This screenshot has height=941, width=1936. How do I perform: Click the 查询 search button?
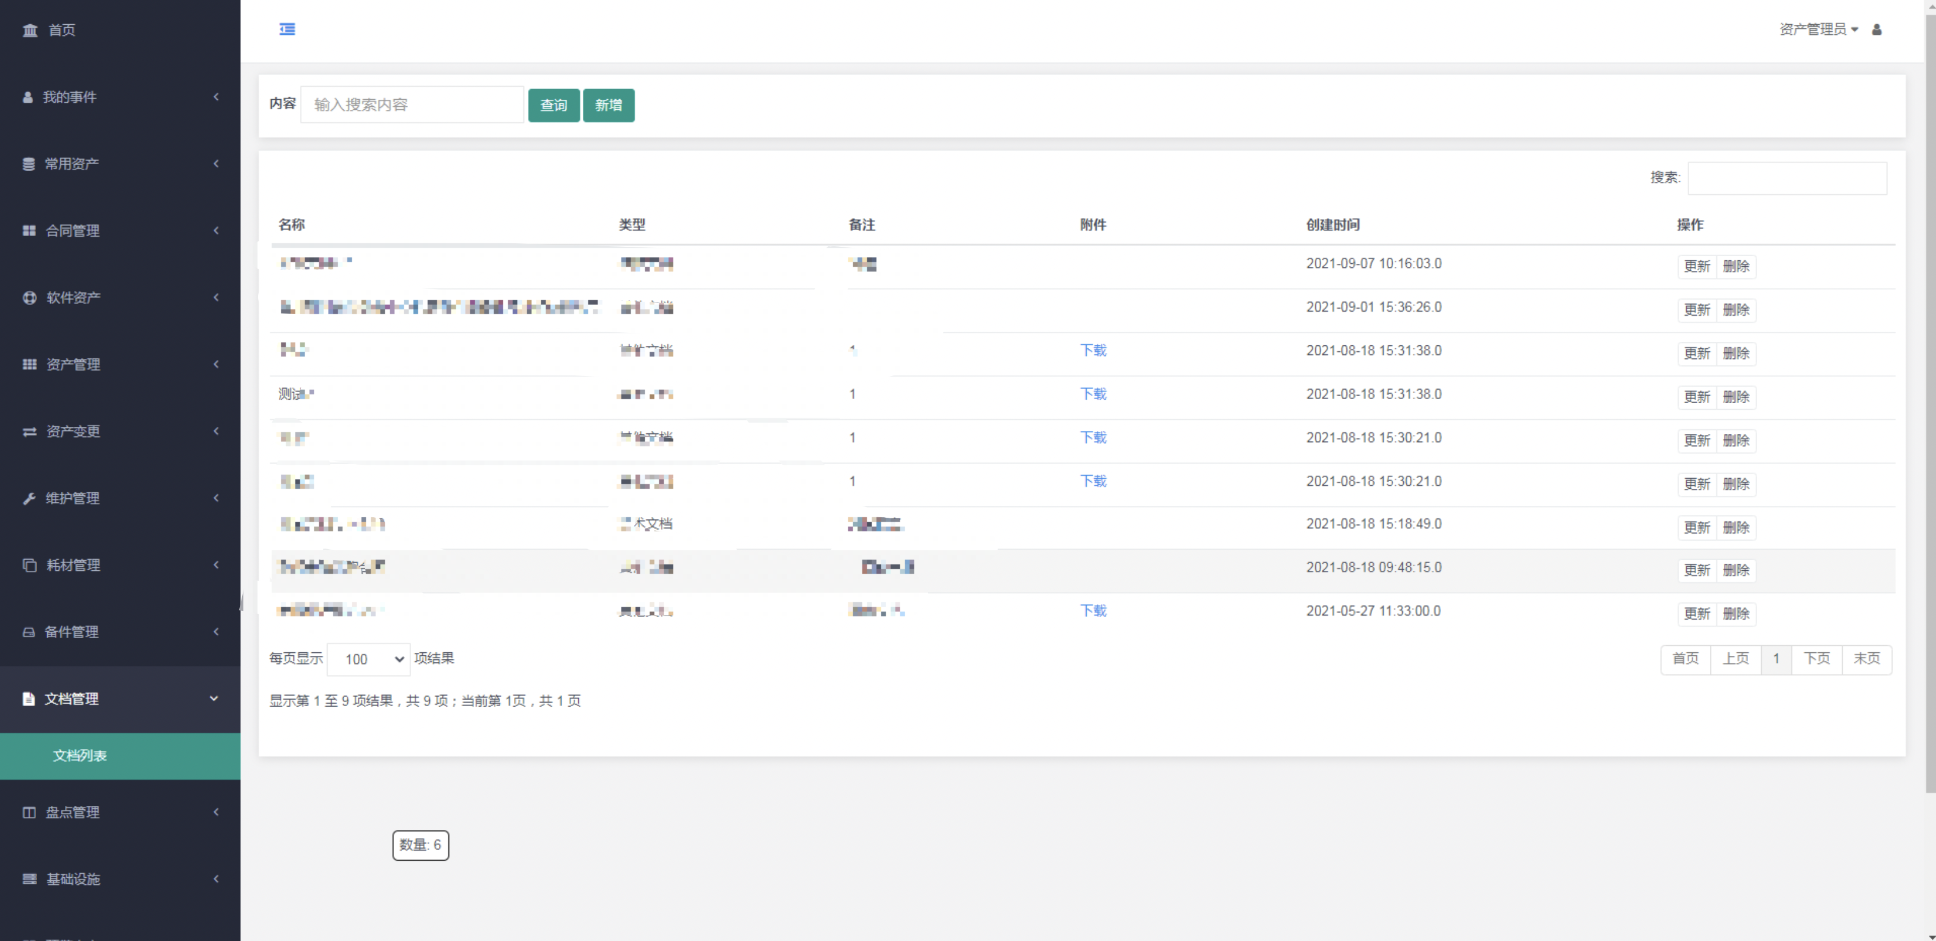[x=554, y=105]
